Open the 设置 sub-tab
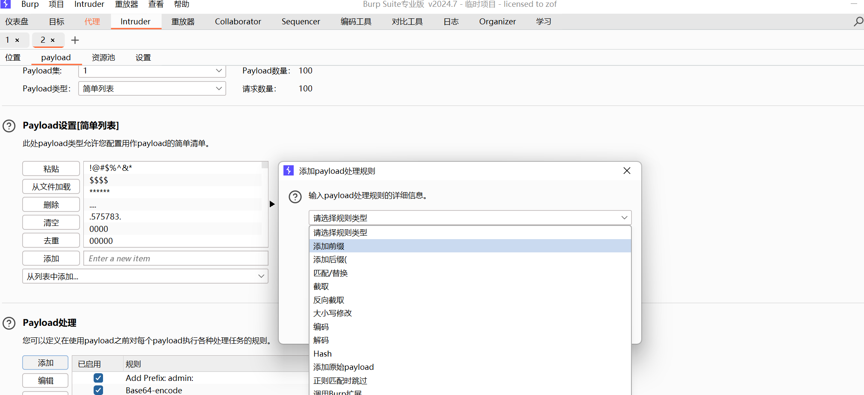This screenshot has height=395, width=864. [x=143, y=58]
